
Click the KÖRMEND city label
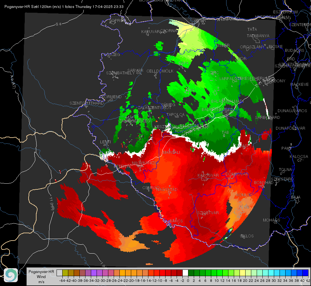click(x=111, y=97)
